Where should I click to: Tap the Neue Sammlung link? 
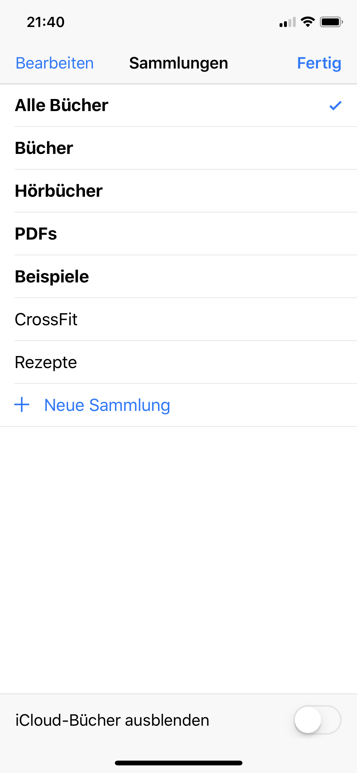tap(107, 405)
